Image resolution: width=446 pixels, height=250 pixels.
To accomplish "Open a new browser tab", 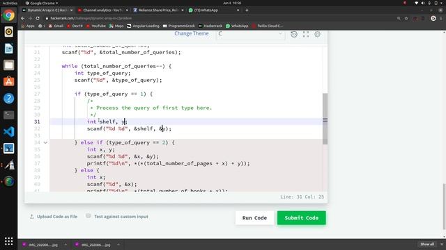I will 247,10.
